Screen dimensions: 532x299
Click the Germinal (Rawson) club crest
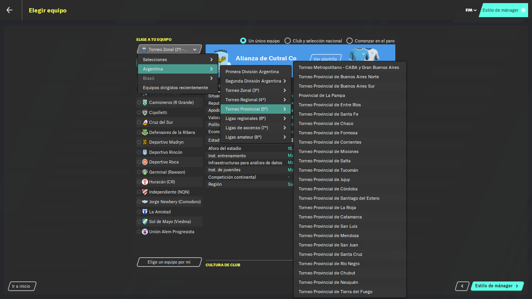(x=145, y=172)
